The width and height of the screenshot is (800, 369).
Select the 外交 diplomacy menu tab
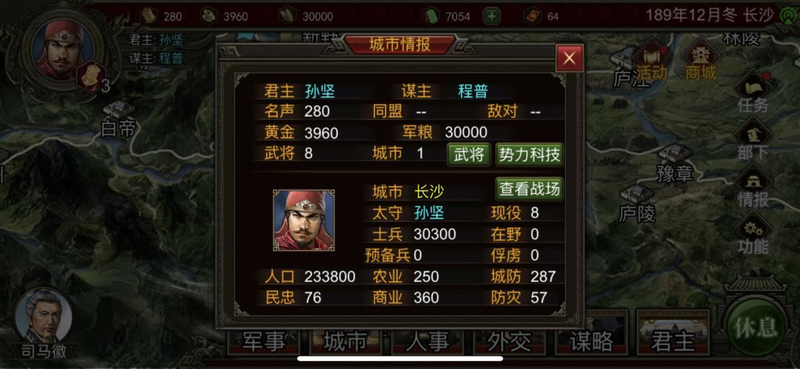(509, 340)
